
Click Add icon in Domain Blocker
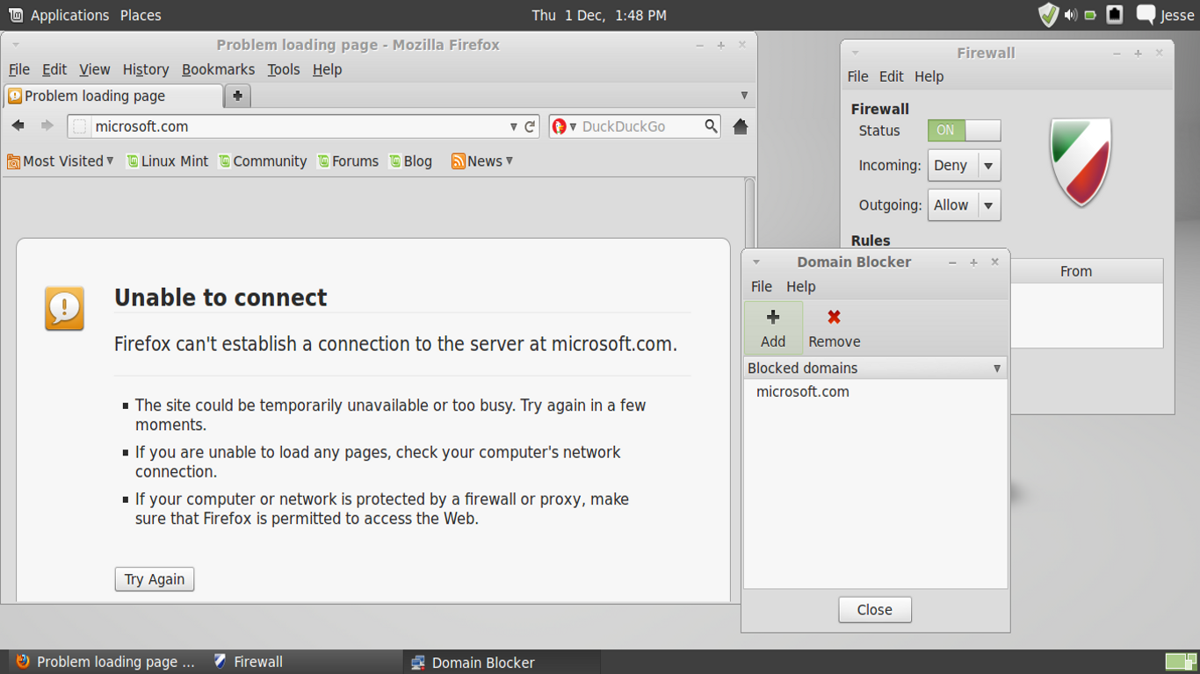click(x=773, y=317)
